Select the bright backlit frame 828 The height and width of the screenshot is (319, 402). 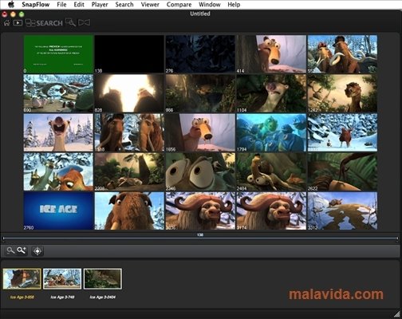click(129, 93)
